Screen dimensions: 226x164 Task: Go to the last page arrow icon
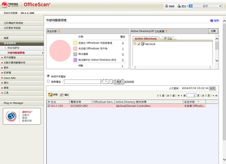(x=216, y=96)
